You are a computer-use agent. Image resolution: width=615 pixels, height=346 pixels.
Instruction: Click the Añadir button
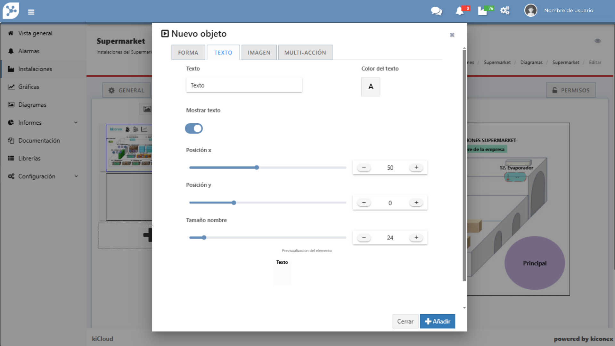437,321
